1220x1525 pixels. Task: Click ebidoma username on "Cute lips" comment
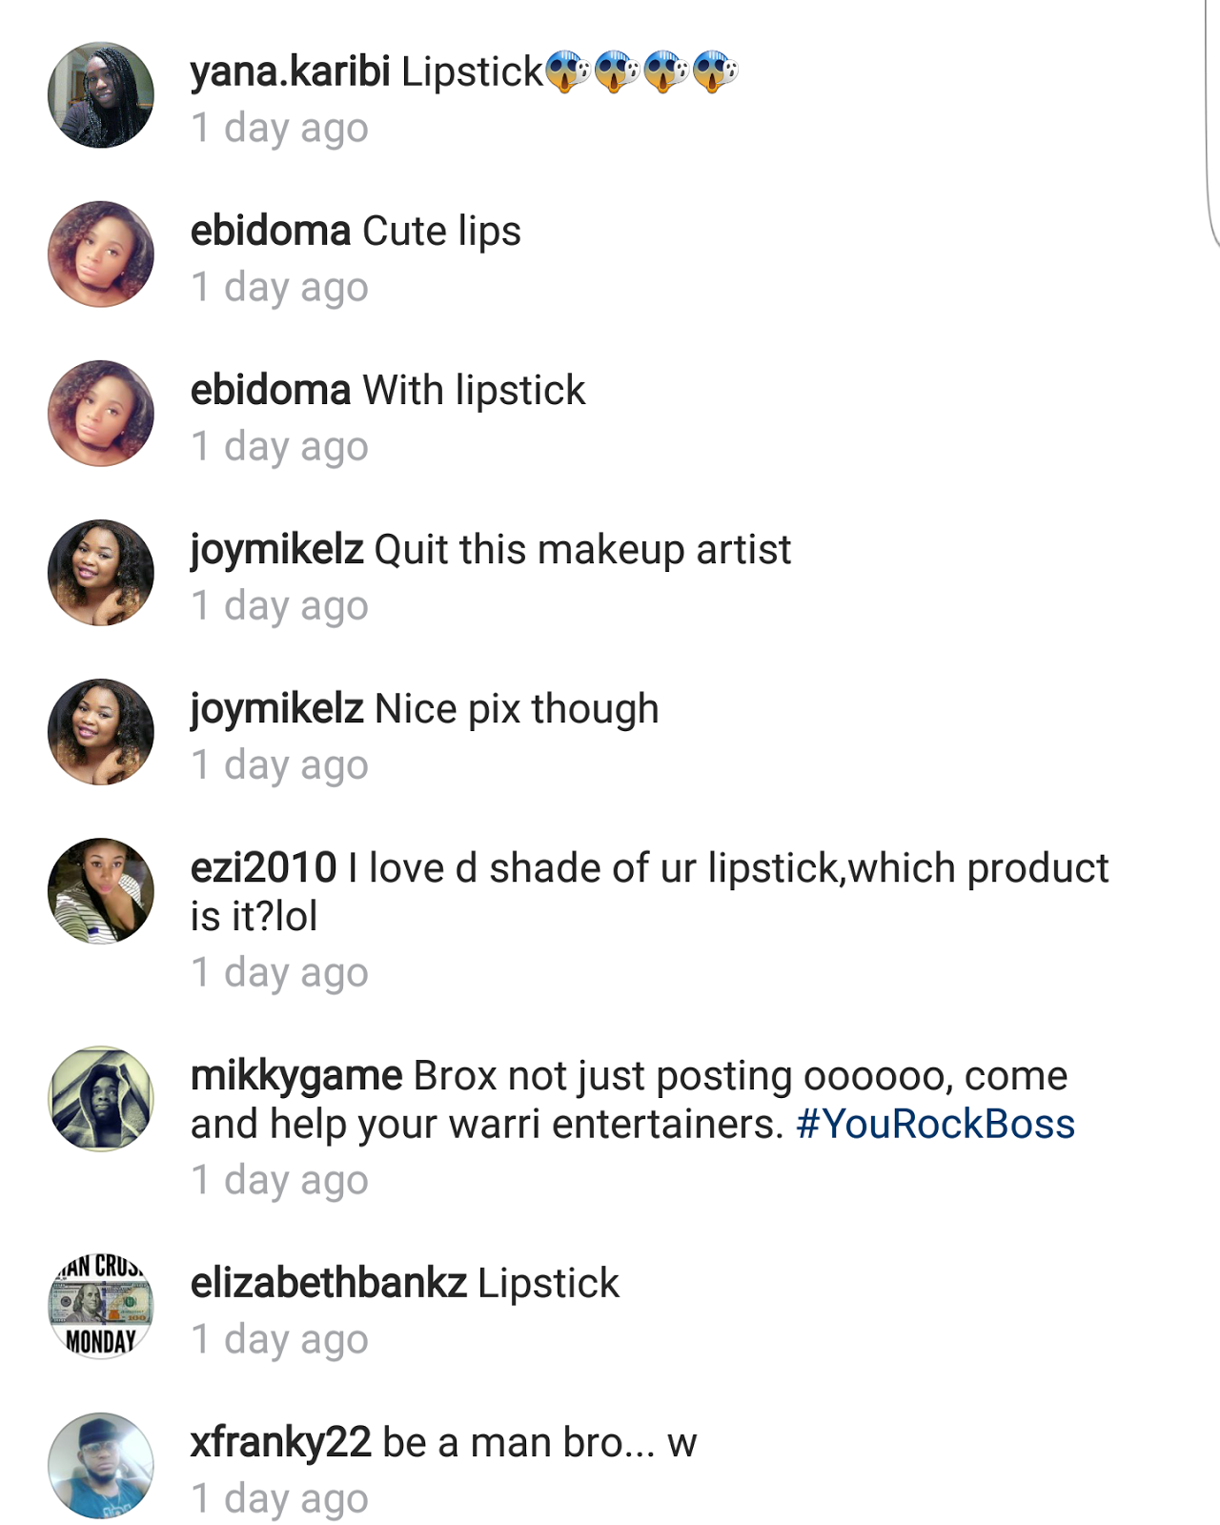click(271, 232)
